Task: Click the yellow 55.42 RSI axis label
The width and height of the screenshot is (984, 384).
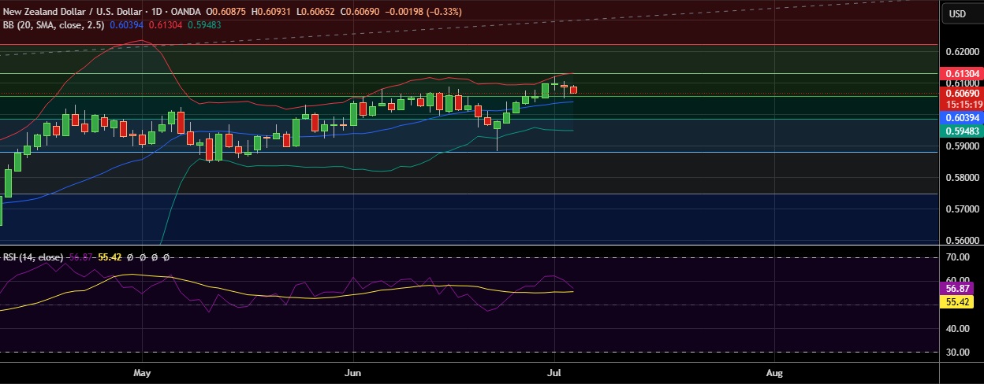Action: [958, 301]
